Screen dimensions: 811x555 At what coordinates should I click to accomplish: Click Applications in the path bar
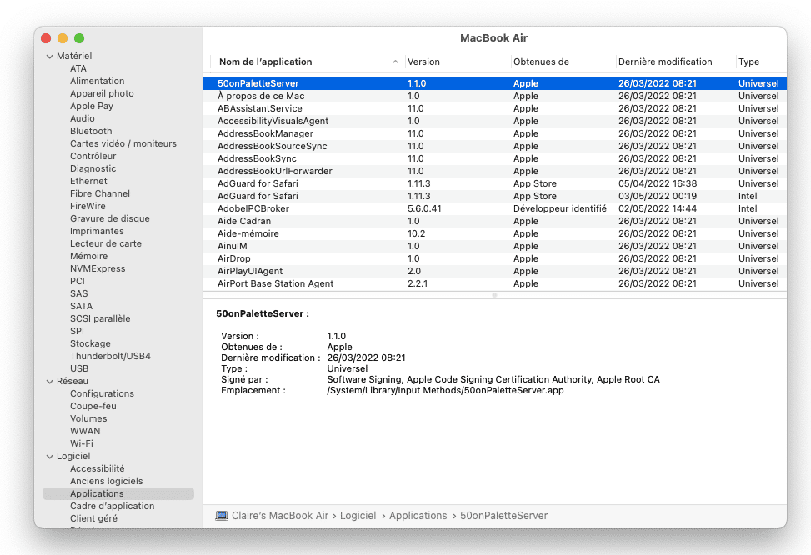418,516
